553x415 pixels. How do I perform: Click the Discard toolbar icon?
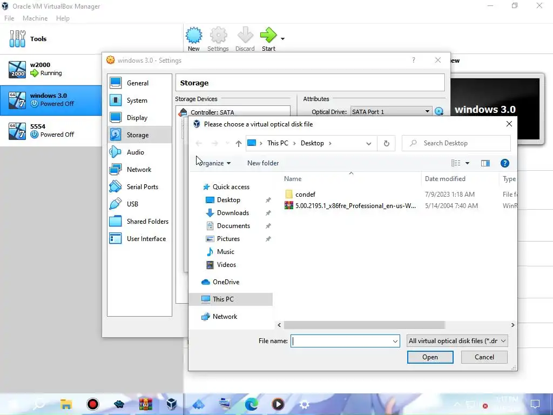245,39
